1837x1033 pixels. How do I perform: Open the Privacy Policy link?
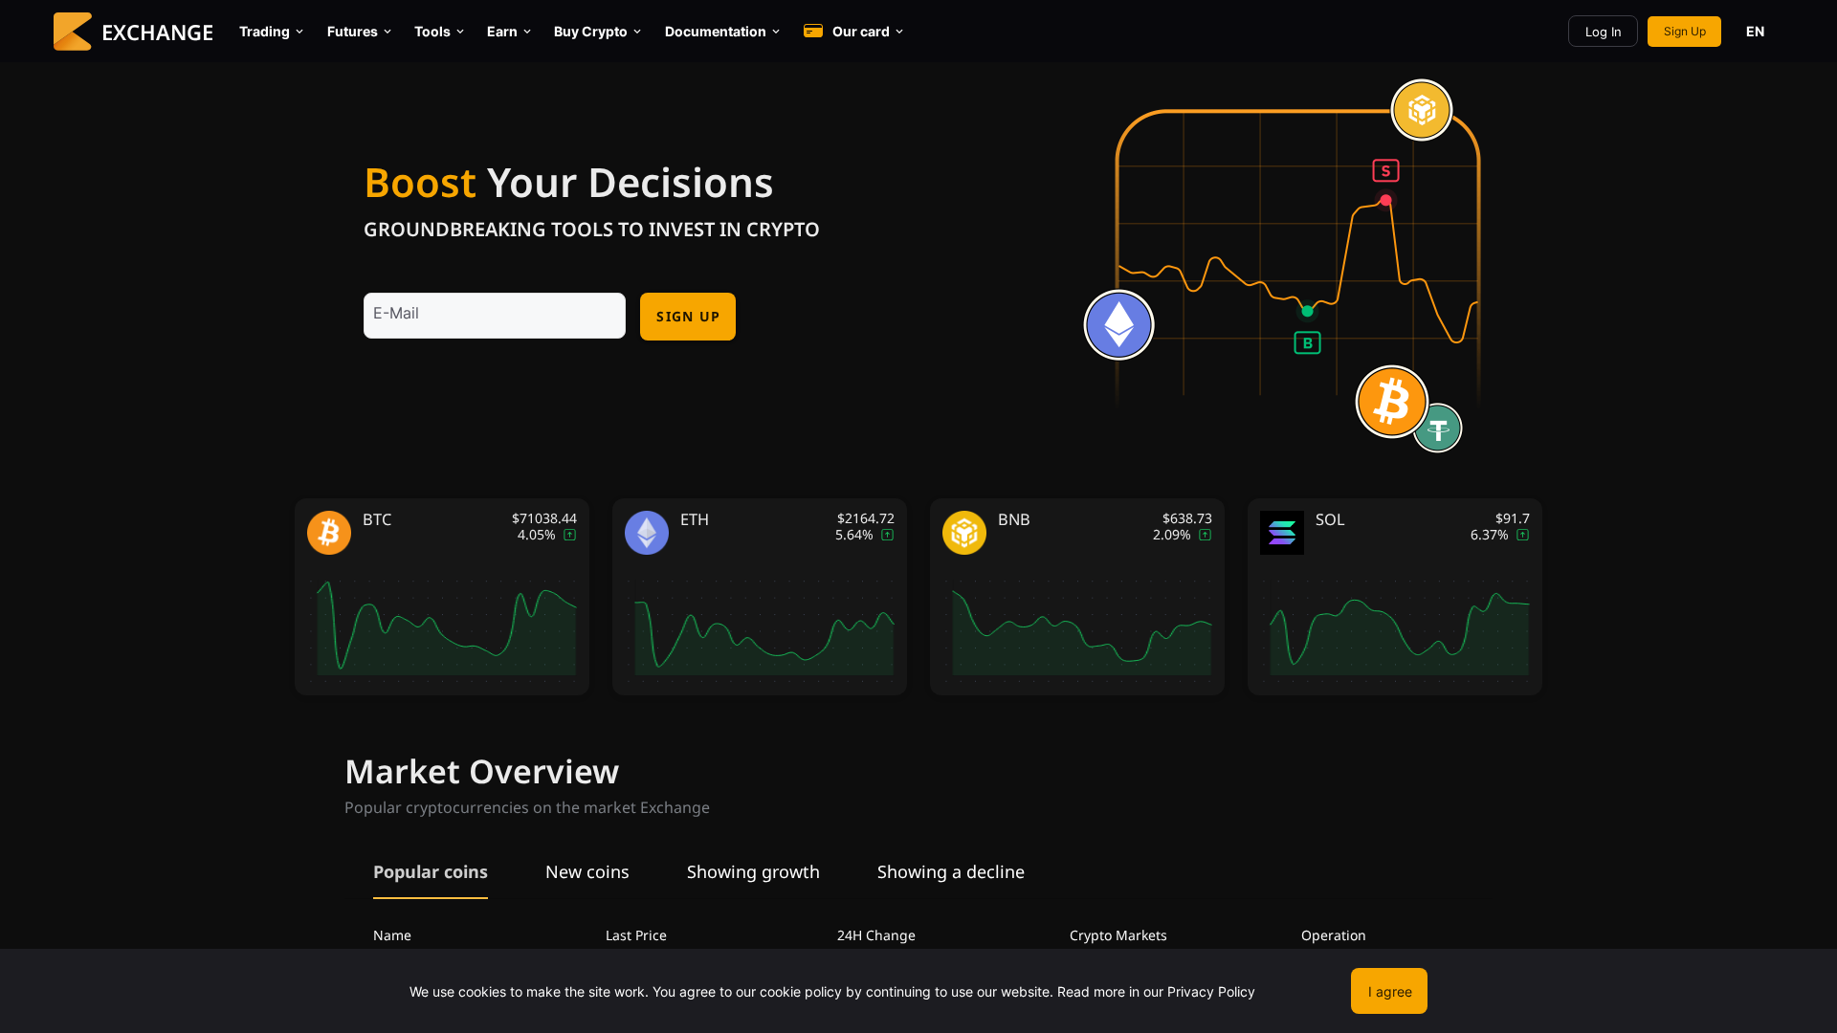coord(1210,991)
